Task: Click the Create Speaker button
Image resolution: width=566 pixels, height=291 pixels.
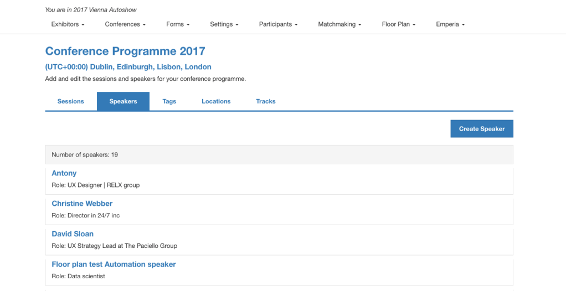Action: tap(482, 129)
